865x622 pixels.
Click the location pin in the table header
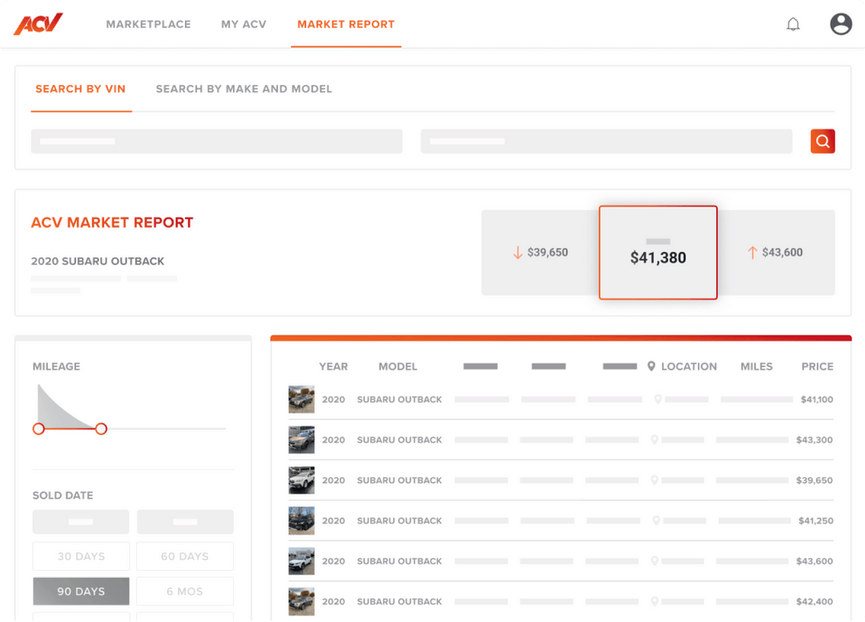coord(650,366)
